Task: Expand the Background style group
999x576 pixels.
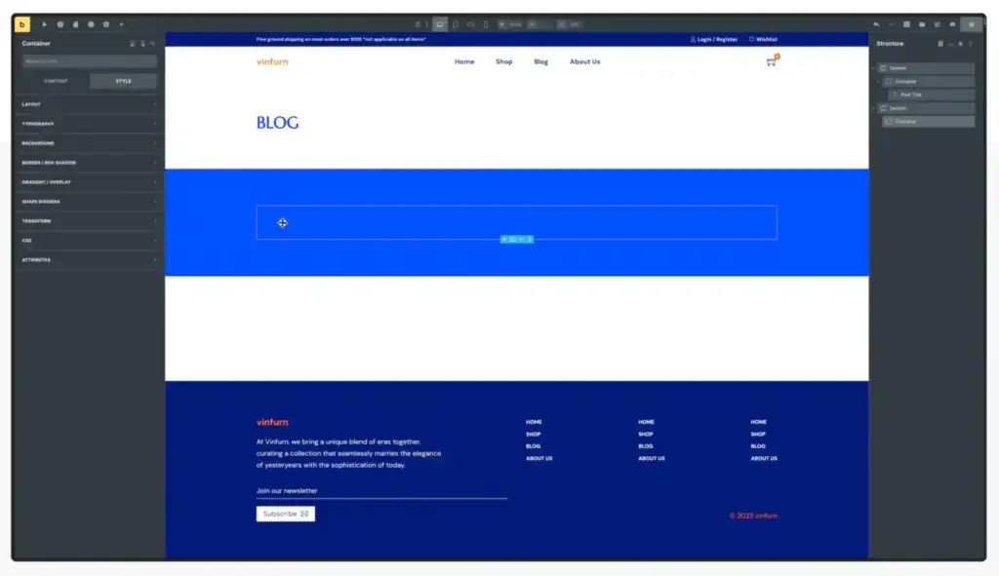Action: [89, 143]
